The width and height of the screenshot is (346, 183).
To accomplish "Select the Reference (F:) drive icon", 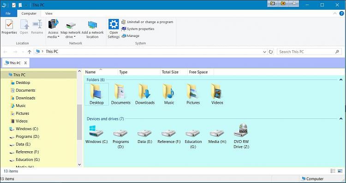I will pyautogui.click(x=169, y=136).
